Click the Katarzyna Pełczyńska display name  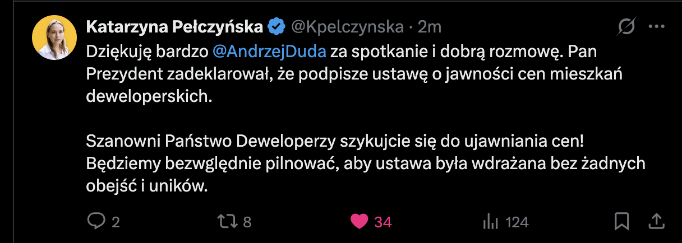click(x=174, y=26)
